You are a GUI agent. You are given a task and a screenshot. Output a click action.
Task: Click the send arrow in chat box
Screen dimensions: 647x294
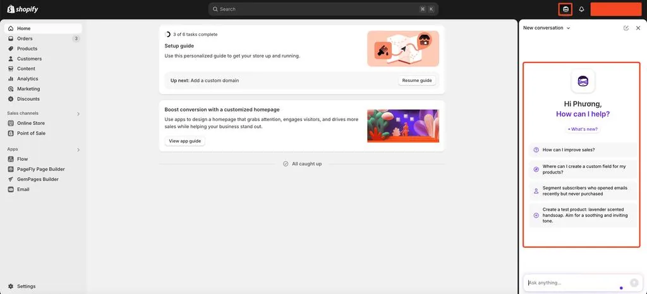pyautogui.click(x=634, y=283)
